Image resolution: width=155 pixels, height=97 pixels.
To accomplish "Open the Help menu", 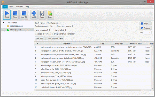I will (x=27, y=7).
